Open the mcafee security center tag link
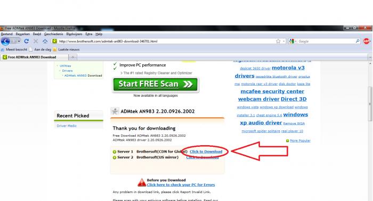373x201 pixels. 272,91
